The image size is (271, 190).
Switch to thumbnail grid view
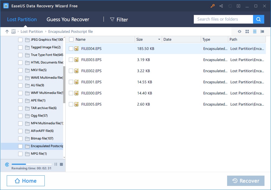(247, 31)
